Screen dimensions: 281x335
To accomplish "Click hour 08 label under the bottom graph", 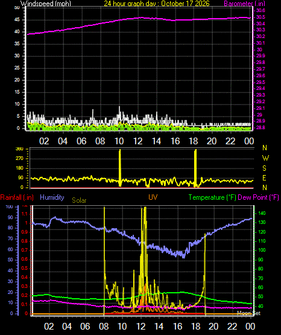I will point(104,327).
